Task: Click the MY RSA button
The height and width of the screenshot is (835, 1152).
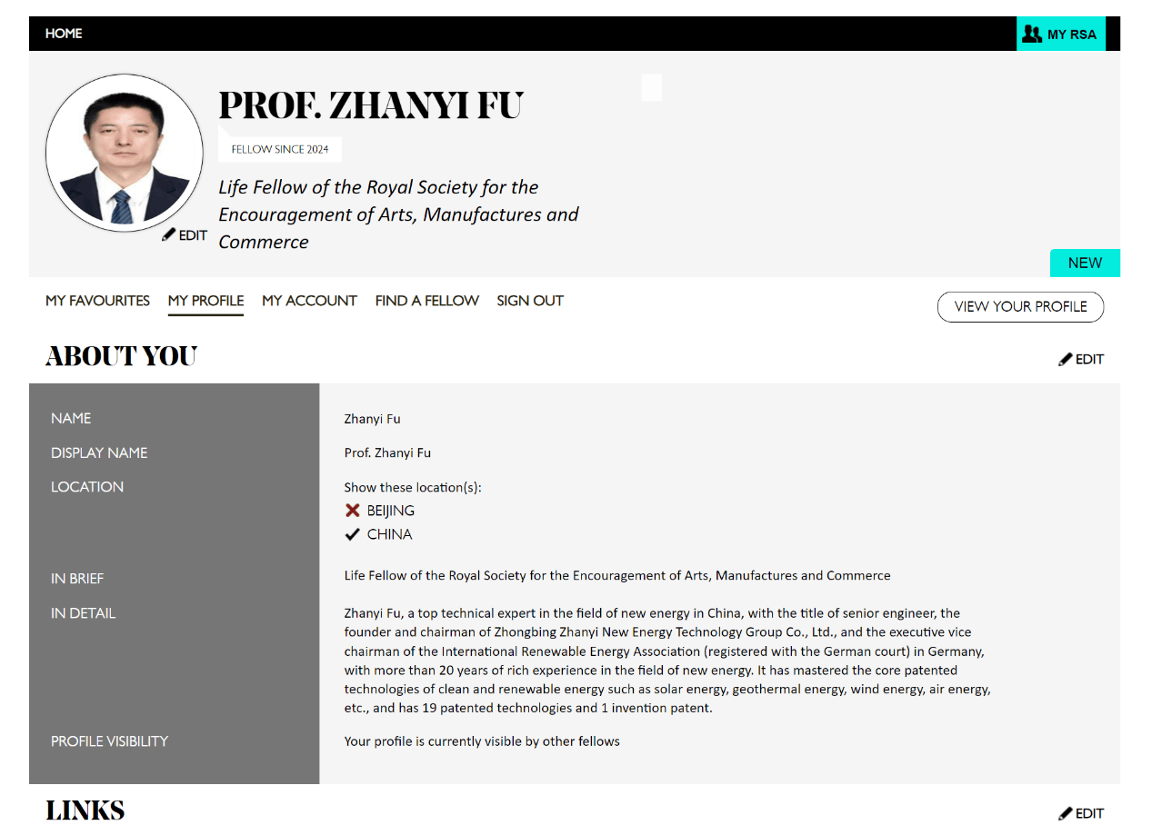Action: pyautogui.click(x=1061, y=34)
